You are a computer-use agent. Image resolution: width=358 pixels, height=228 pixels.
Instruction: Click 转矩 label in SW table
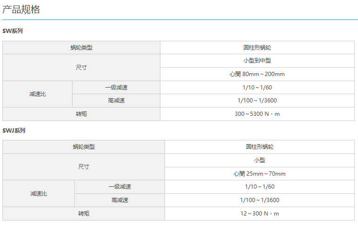(x=81, y=114)
